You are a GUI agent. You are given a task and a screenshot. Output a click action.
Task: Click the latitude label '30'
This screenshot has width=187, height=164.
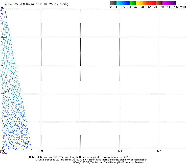coord(2,8)
